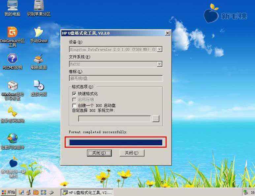Screen dimensions: 255x196
Task: Toggle the 启用压缩 checkbox
Action: [x=74, y=100]
